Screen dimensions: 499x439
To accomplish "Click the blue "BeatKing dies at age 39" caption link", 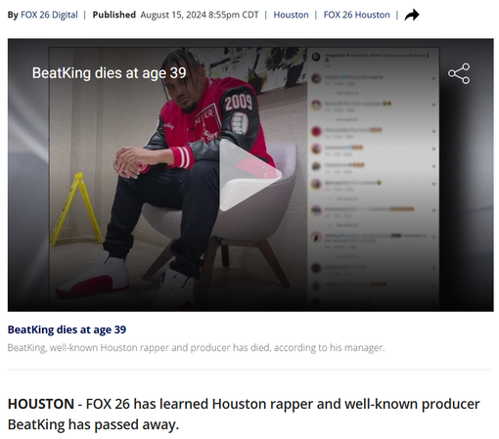I will pos(67,329).
